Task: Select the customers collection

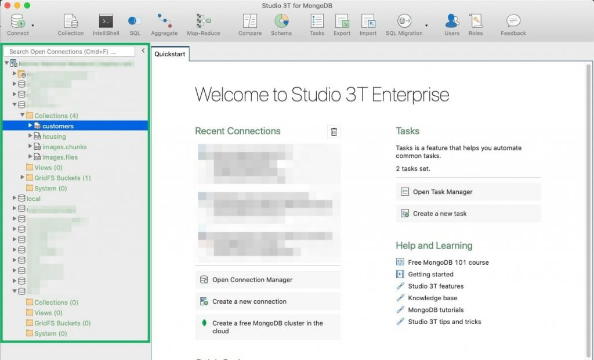Action: pyautogui.click(x=58, y=126)
